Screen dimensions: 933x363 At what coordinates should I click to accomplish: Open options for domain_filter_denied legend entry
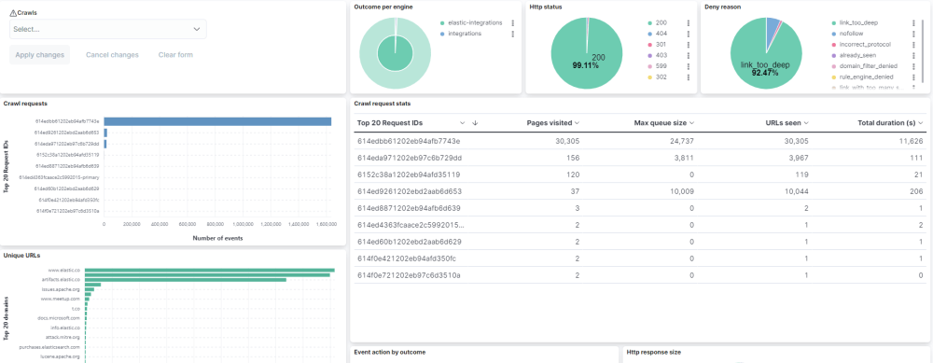[913, 66]
